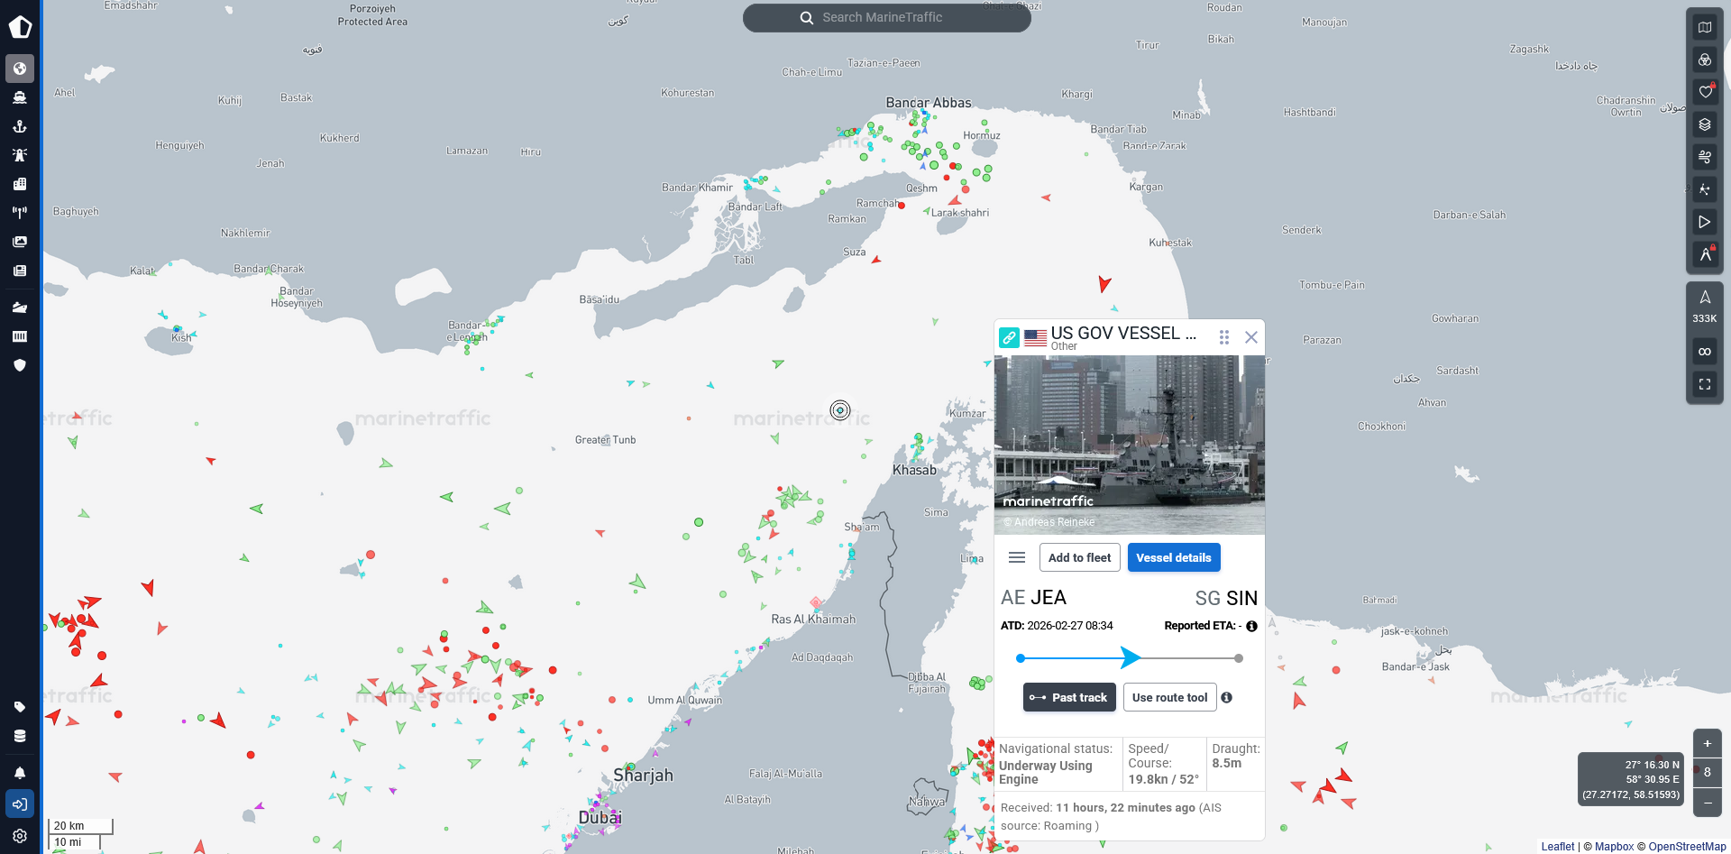Click the zoom level 8 indicator
The image size is (1731, 854).
[1708, 773]
